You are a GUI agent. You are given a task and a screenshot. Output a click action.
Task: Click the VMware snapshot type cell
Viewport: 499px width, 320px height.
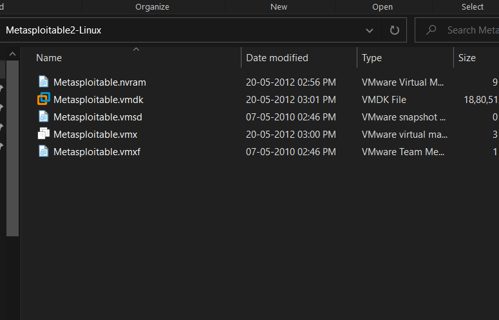[x=404, y=117]
